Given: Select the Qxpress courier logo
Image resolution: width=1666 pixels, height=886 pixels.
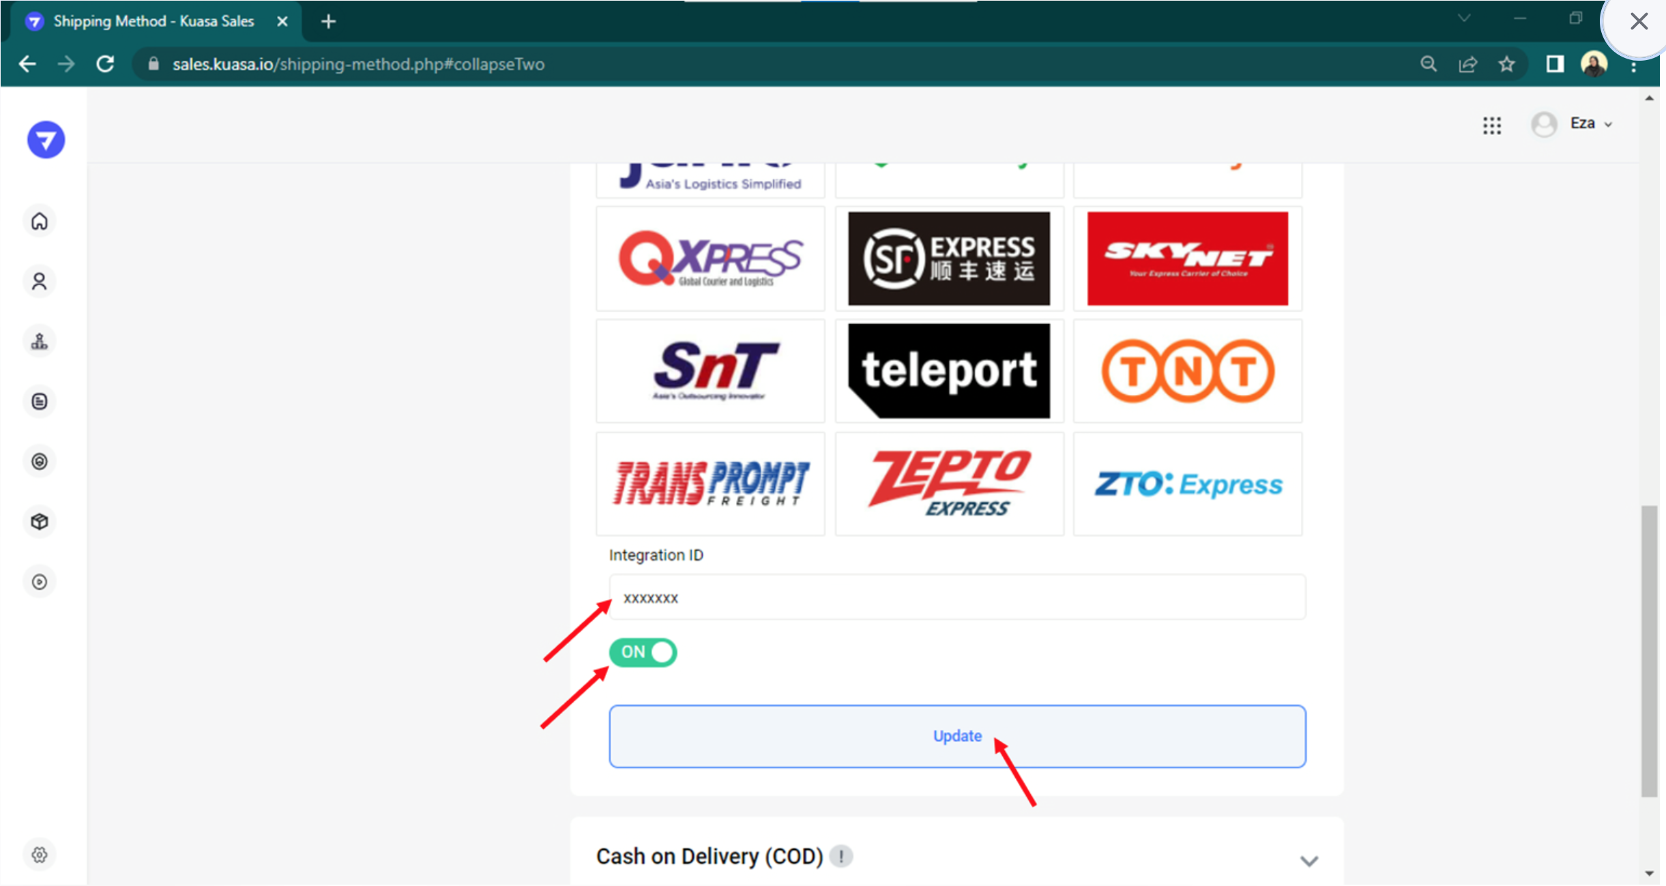Looking at the screenshot, I should pos(710,259).
